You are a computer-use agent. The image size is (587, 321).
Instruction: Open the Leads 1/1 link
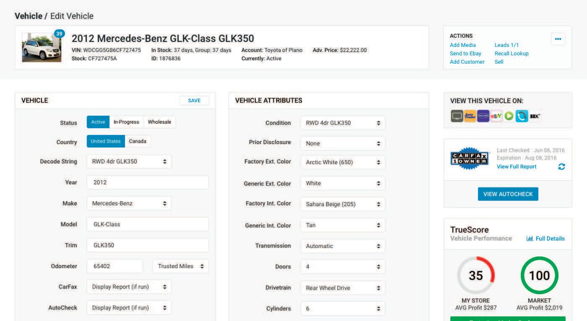point(507,45)
